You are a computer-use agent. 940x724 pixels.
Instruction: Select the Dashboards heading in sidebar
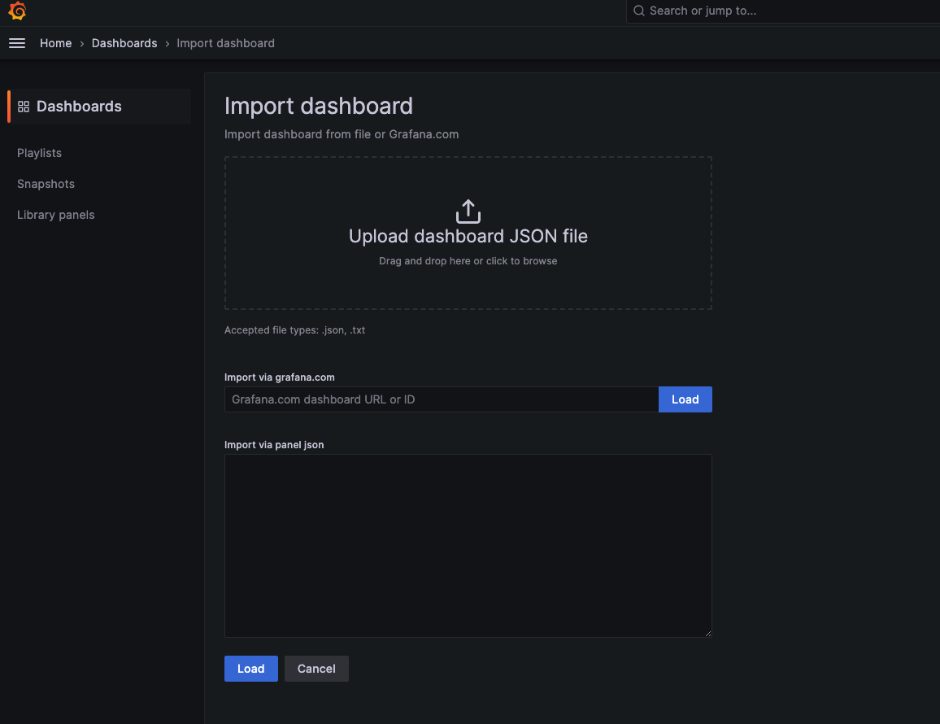pos(79,107)
